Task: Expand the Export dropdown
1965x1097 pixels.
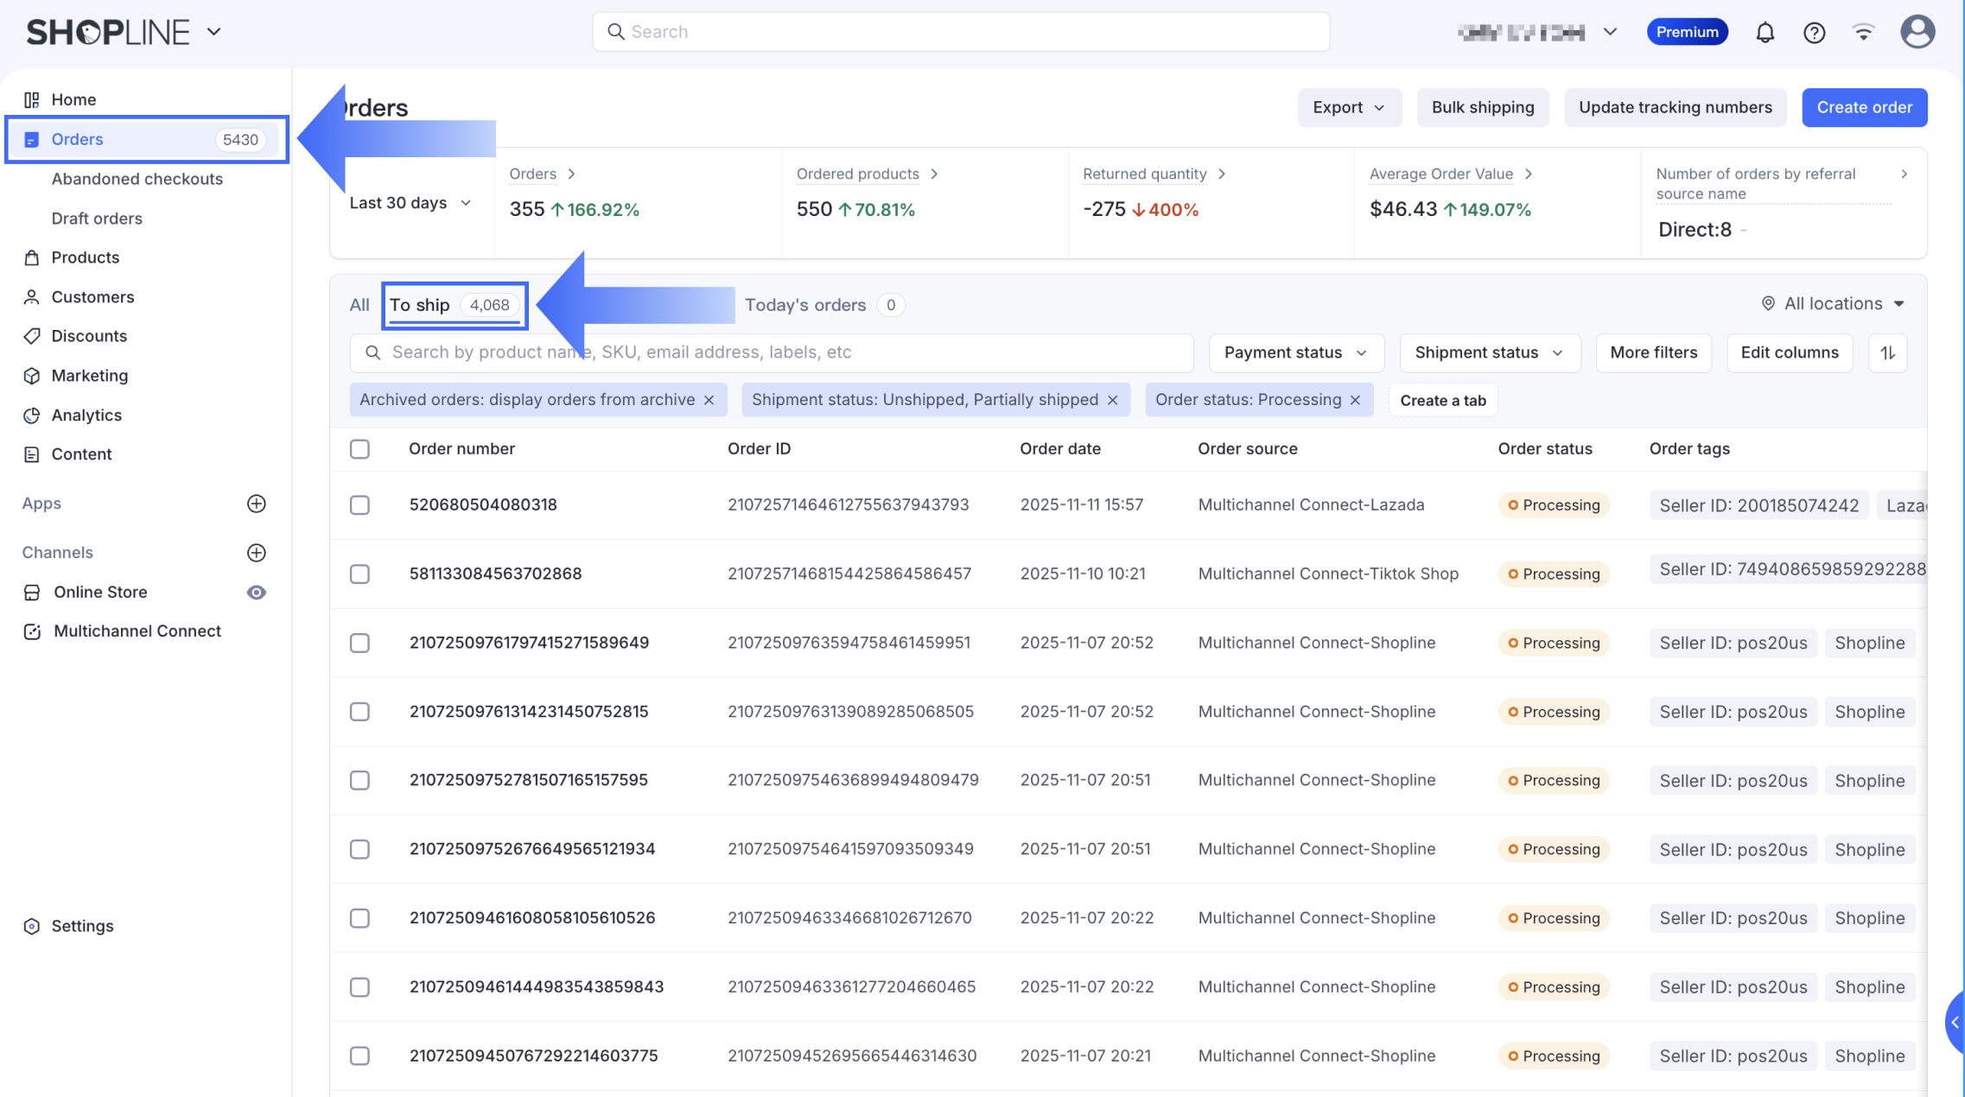Action: [1348, 108]
